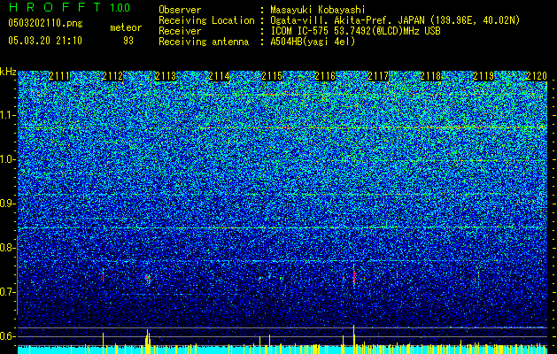Viewport: 557px width, 354px height.
Task: Click the tallest yellow signal spike before 2117
Action: click(354, 335)
